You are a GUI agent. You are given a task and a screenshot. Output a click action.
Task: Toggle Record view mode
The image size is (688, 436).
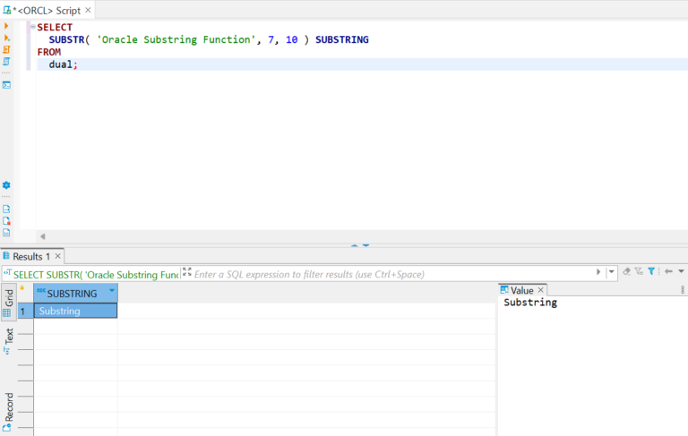coord(8,412)
